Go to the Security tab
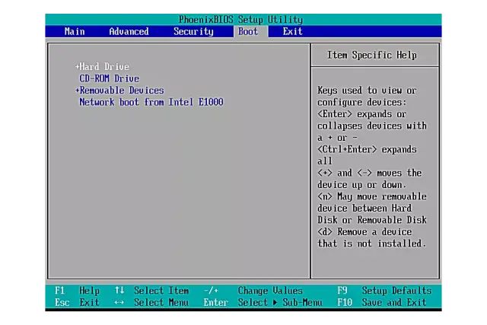The width and height of the screenshot is (487, 325). (x=193, y=31)
